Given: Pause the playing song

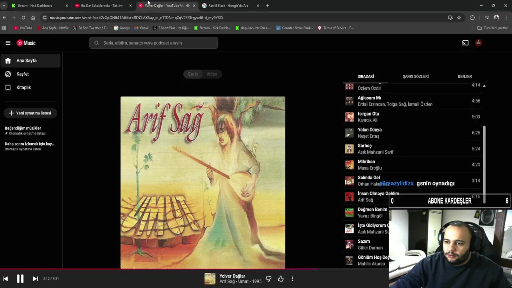Looking at the screenshot, I should pos(20,279).
